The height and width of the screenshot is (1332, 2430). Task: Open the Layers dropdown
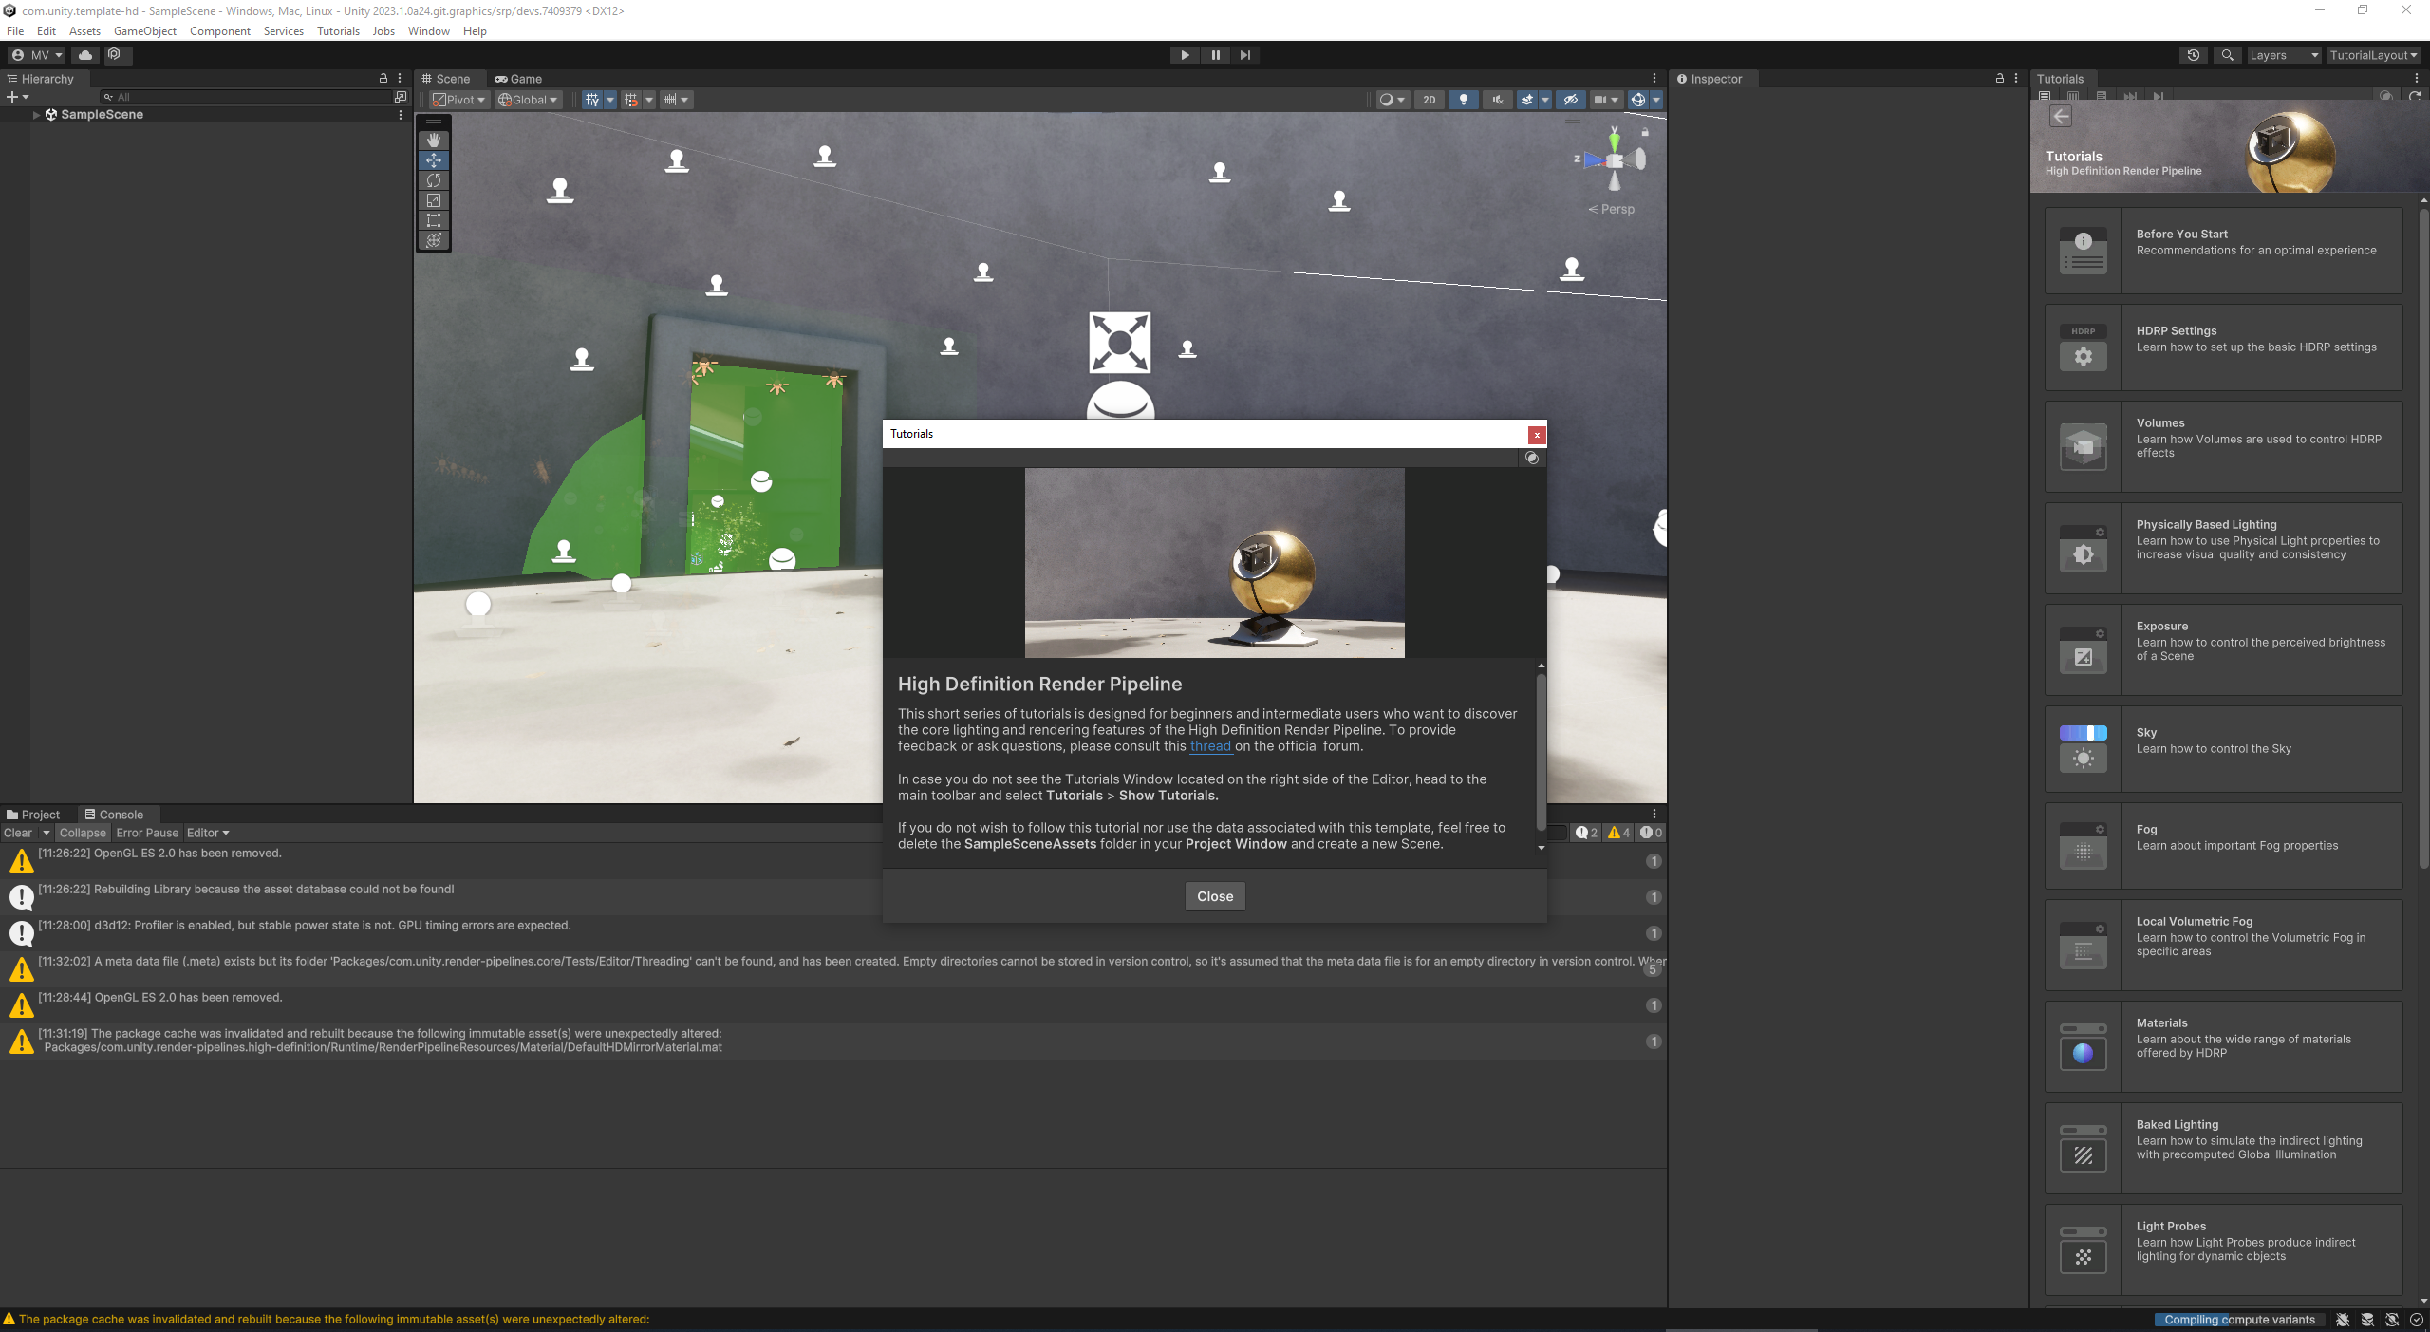(2282, 54)
